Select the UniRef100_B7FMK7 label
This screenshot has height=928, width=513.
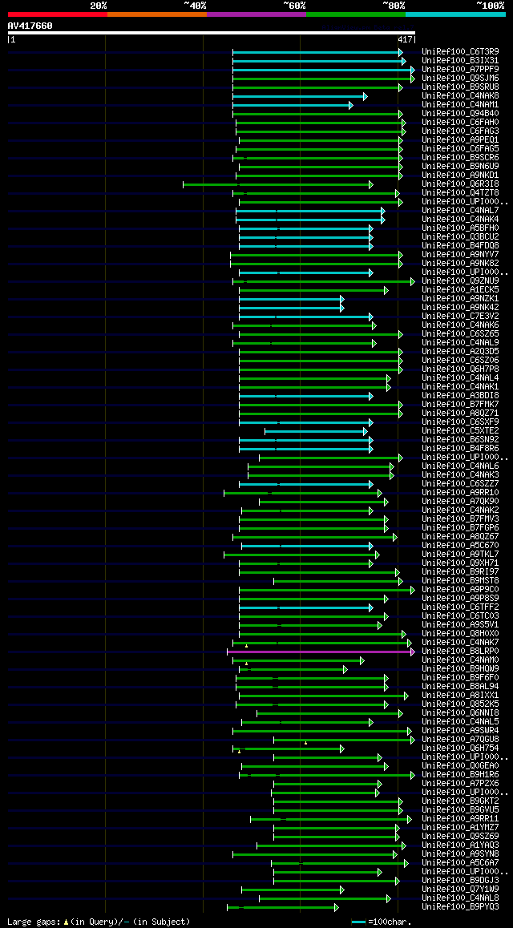460,405
